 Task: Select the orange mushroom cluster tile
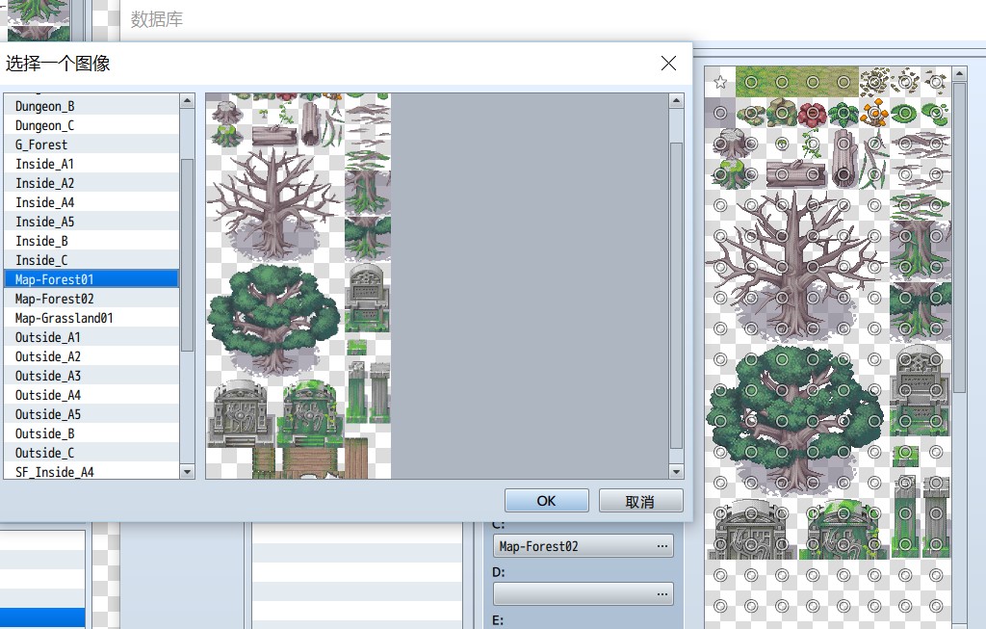click(x=874, y=114)
